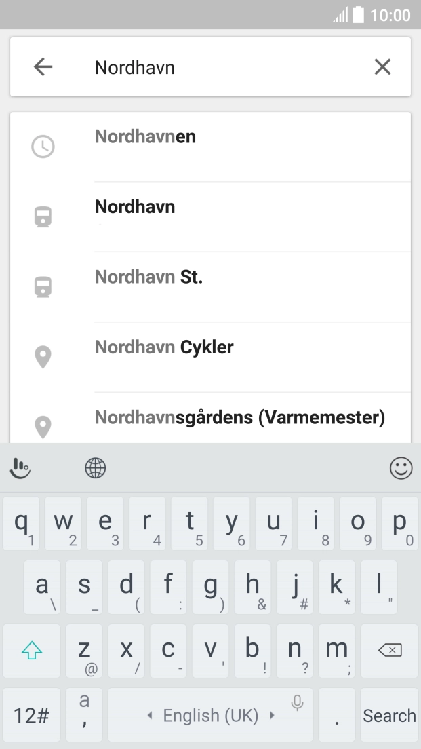
Task: Tap the train icon beside Nordhavn St.
Action: tap(43, 287)
